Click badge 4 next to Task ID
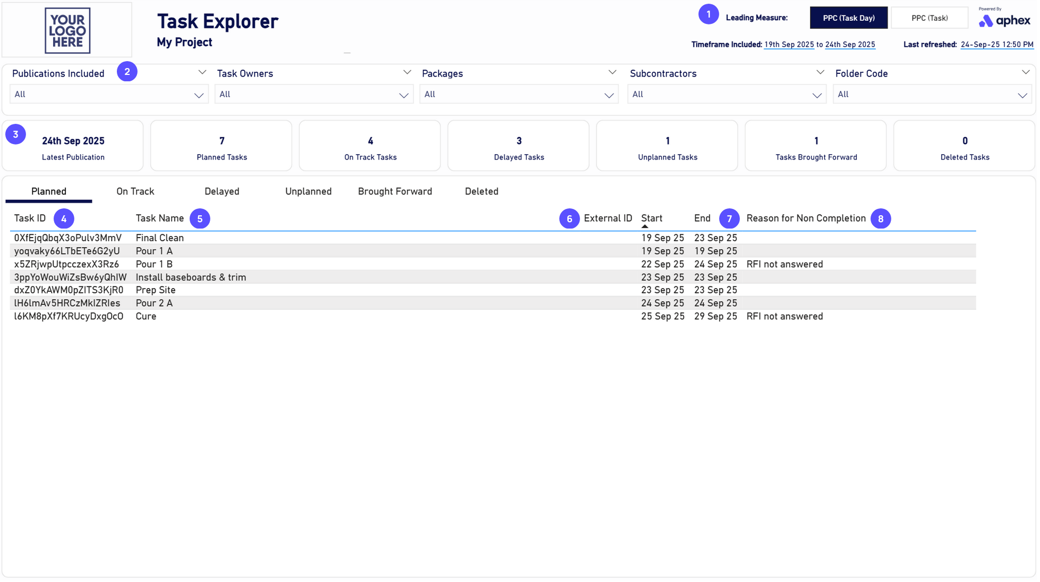The height and width of the screenshot is (582, 1040). click(64, 219)
